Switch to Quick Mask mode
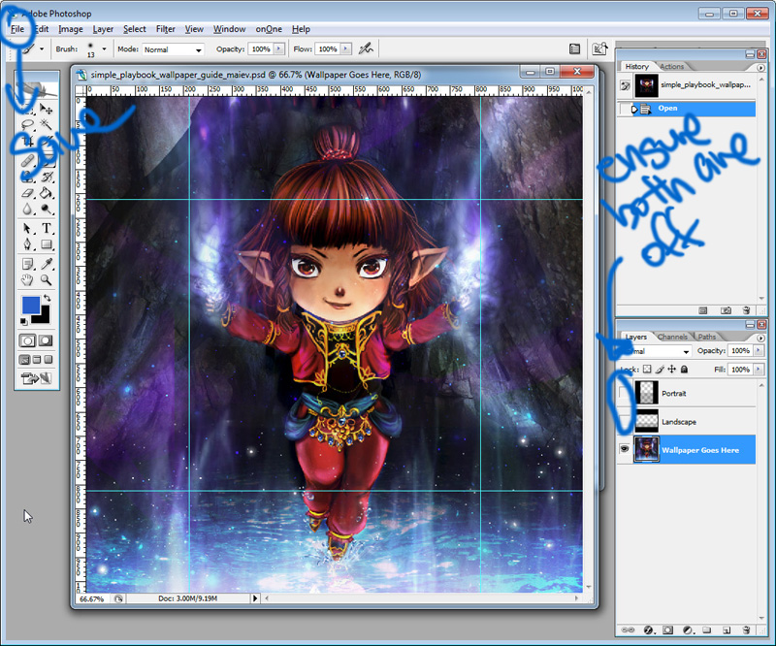Screen dimensions: 776x646 (x=46, y=340)
